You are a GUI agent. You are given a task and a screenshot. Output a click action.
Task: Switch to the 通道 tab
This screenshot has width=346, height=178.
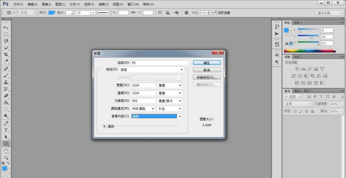point(297,91)
